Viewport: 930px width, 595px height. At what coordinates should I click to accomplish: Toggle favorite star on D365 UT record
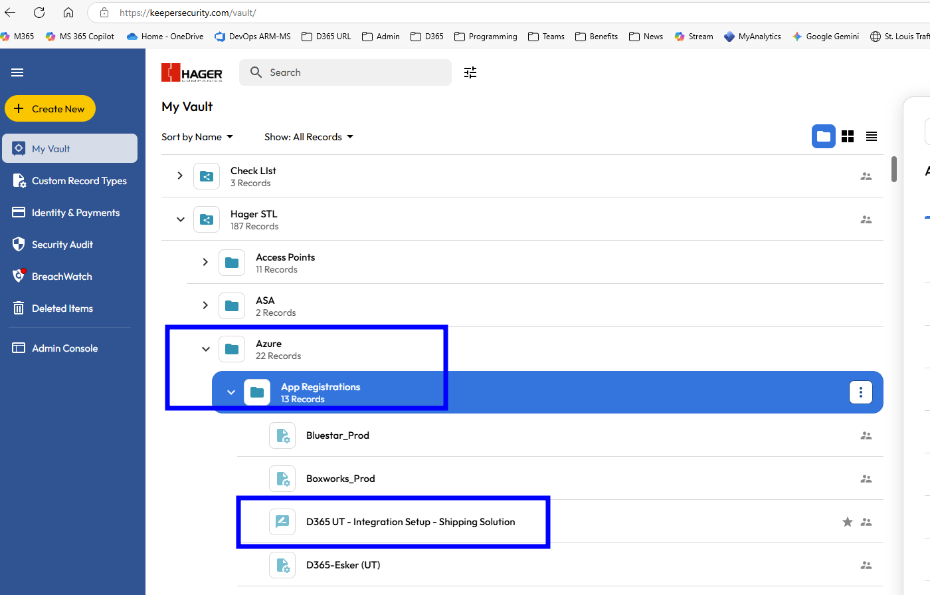pos(848,522)
